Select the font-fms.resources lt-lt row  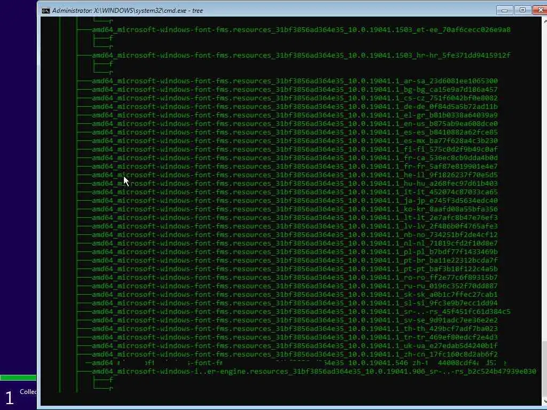point(295,218)
